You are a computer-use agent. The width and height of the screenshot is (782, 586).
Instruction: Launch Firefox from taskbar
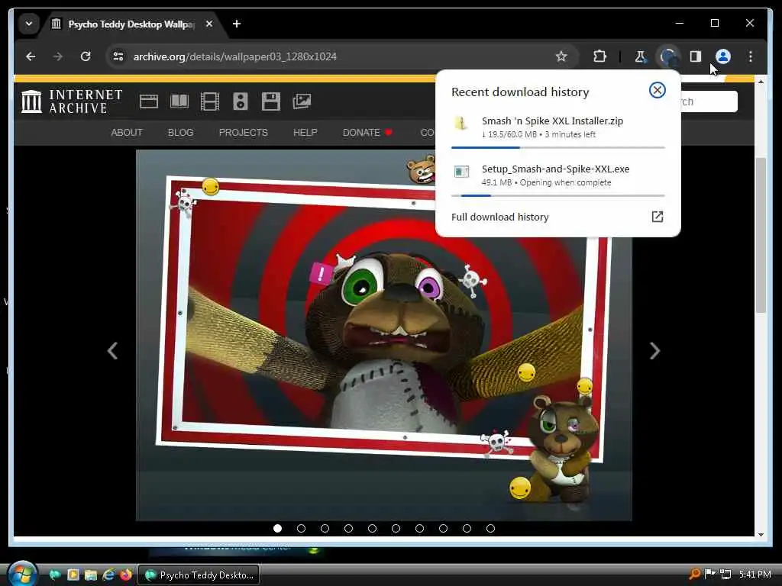[x=126, y=575]
